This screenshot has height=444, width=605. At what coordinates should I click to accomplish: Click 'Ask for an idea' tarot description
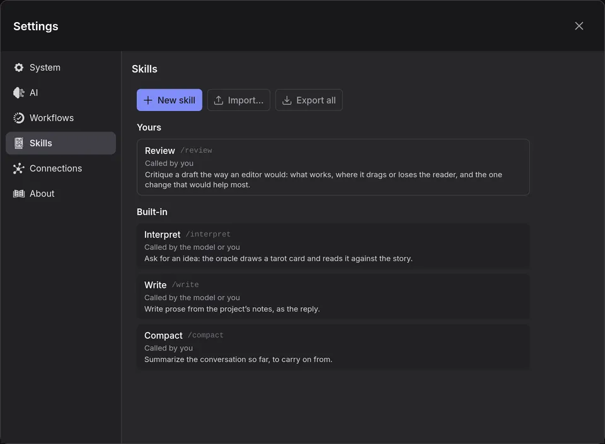click(x=278, y=259)
